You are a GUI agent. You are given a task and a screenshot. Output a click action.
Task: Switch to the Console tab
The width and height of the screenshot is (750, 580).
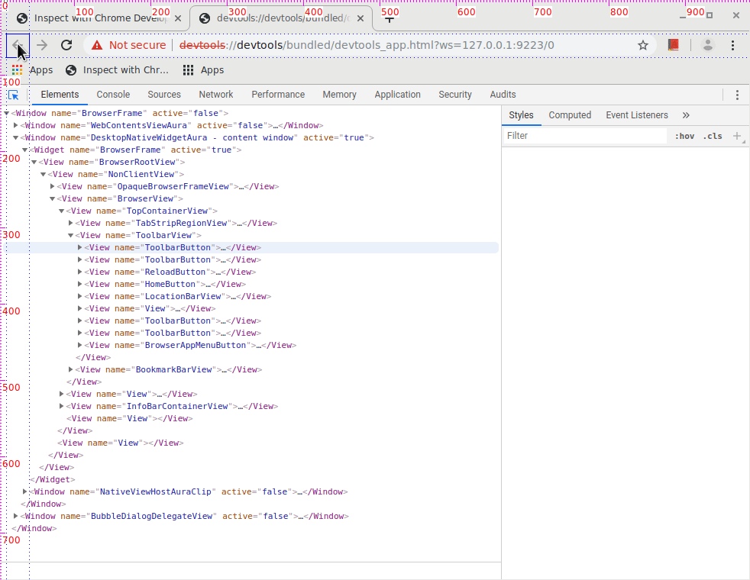(x=113, y=95)
